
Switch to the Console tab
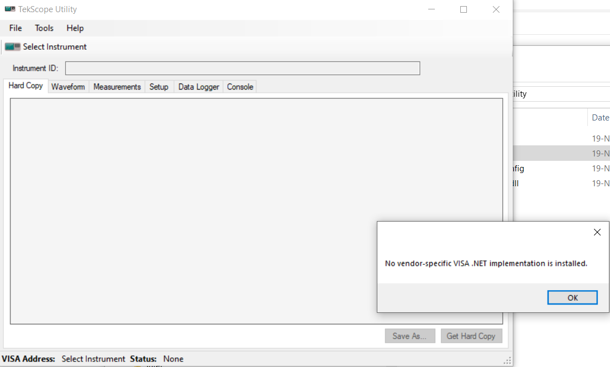240,87
